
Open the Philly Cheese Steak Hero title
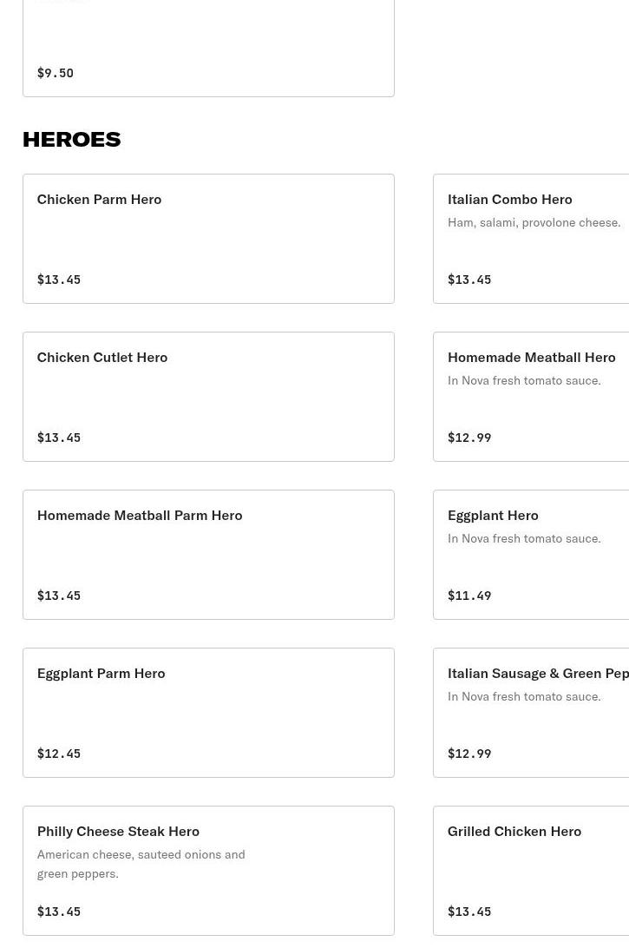(x=118, y=831)
